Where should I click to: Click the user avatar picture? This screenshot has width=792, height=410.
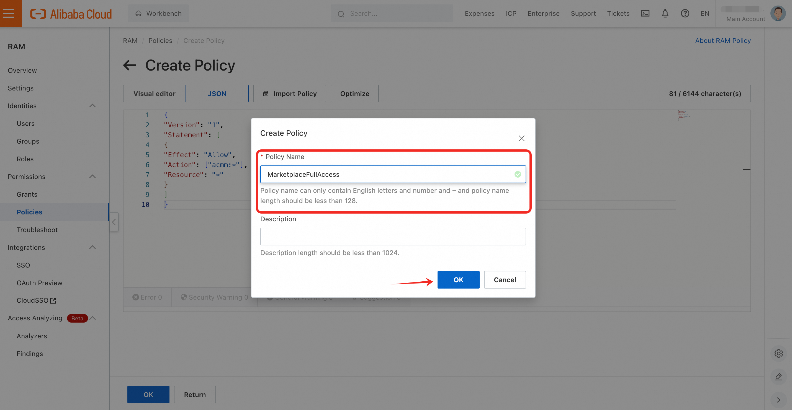tap(778, 13)
